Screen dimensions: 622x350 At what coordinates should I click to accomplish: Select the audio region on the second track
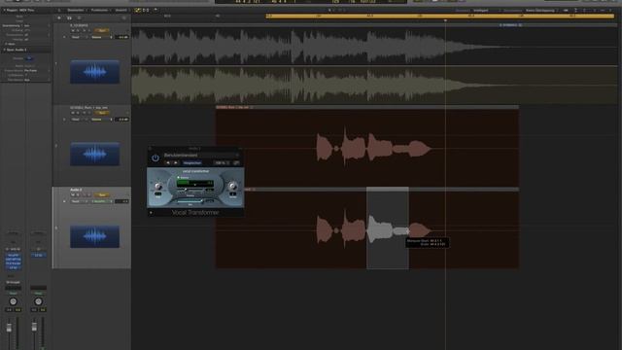367,147
